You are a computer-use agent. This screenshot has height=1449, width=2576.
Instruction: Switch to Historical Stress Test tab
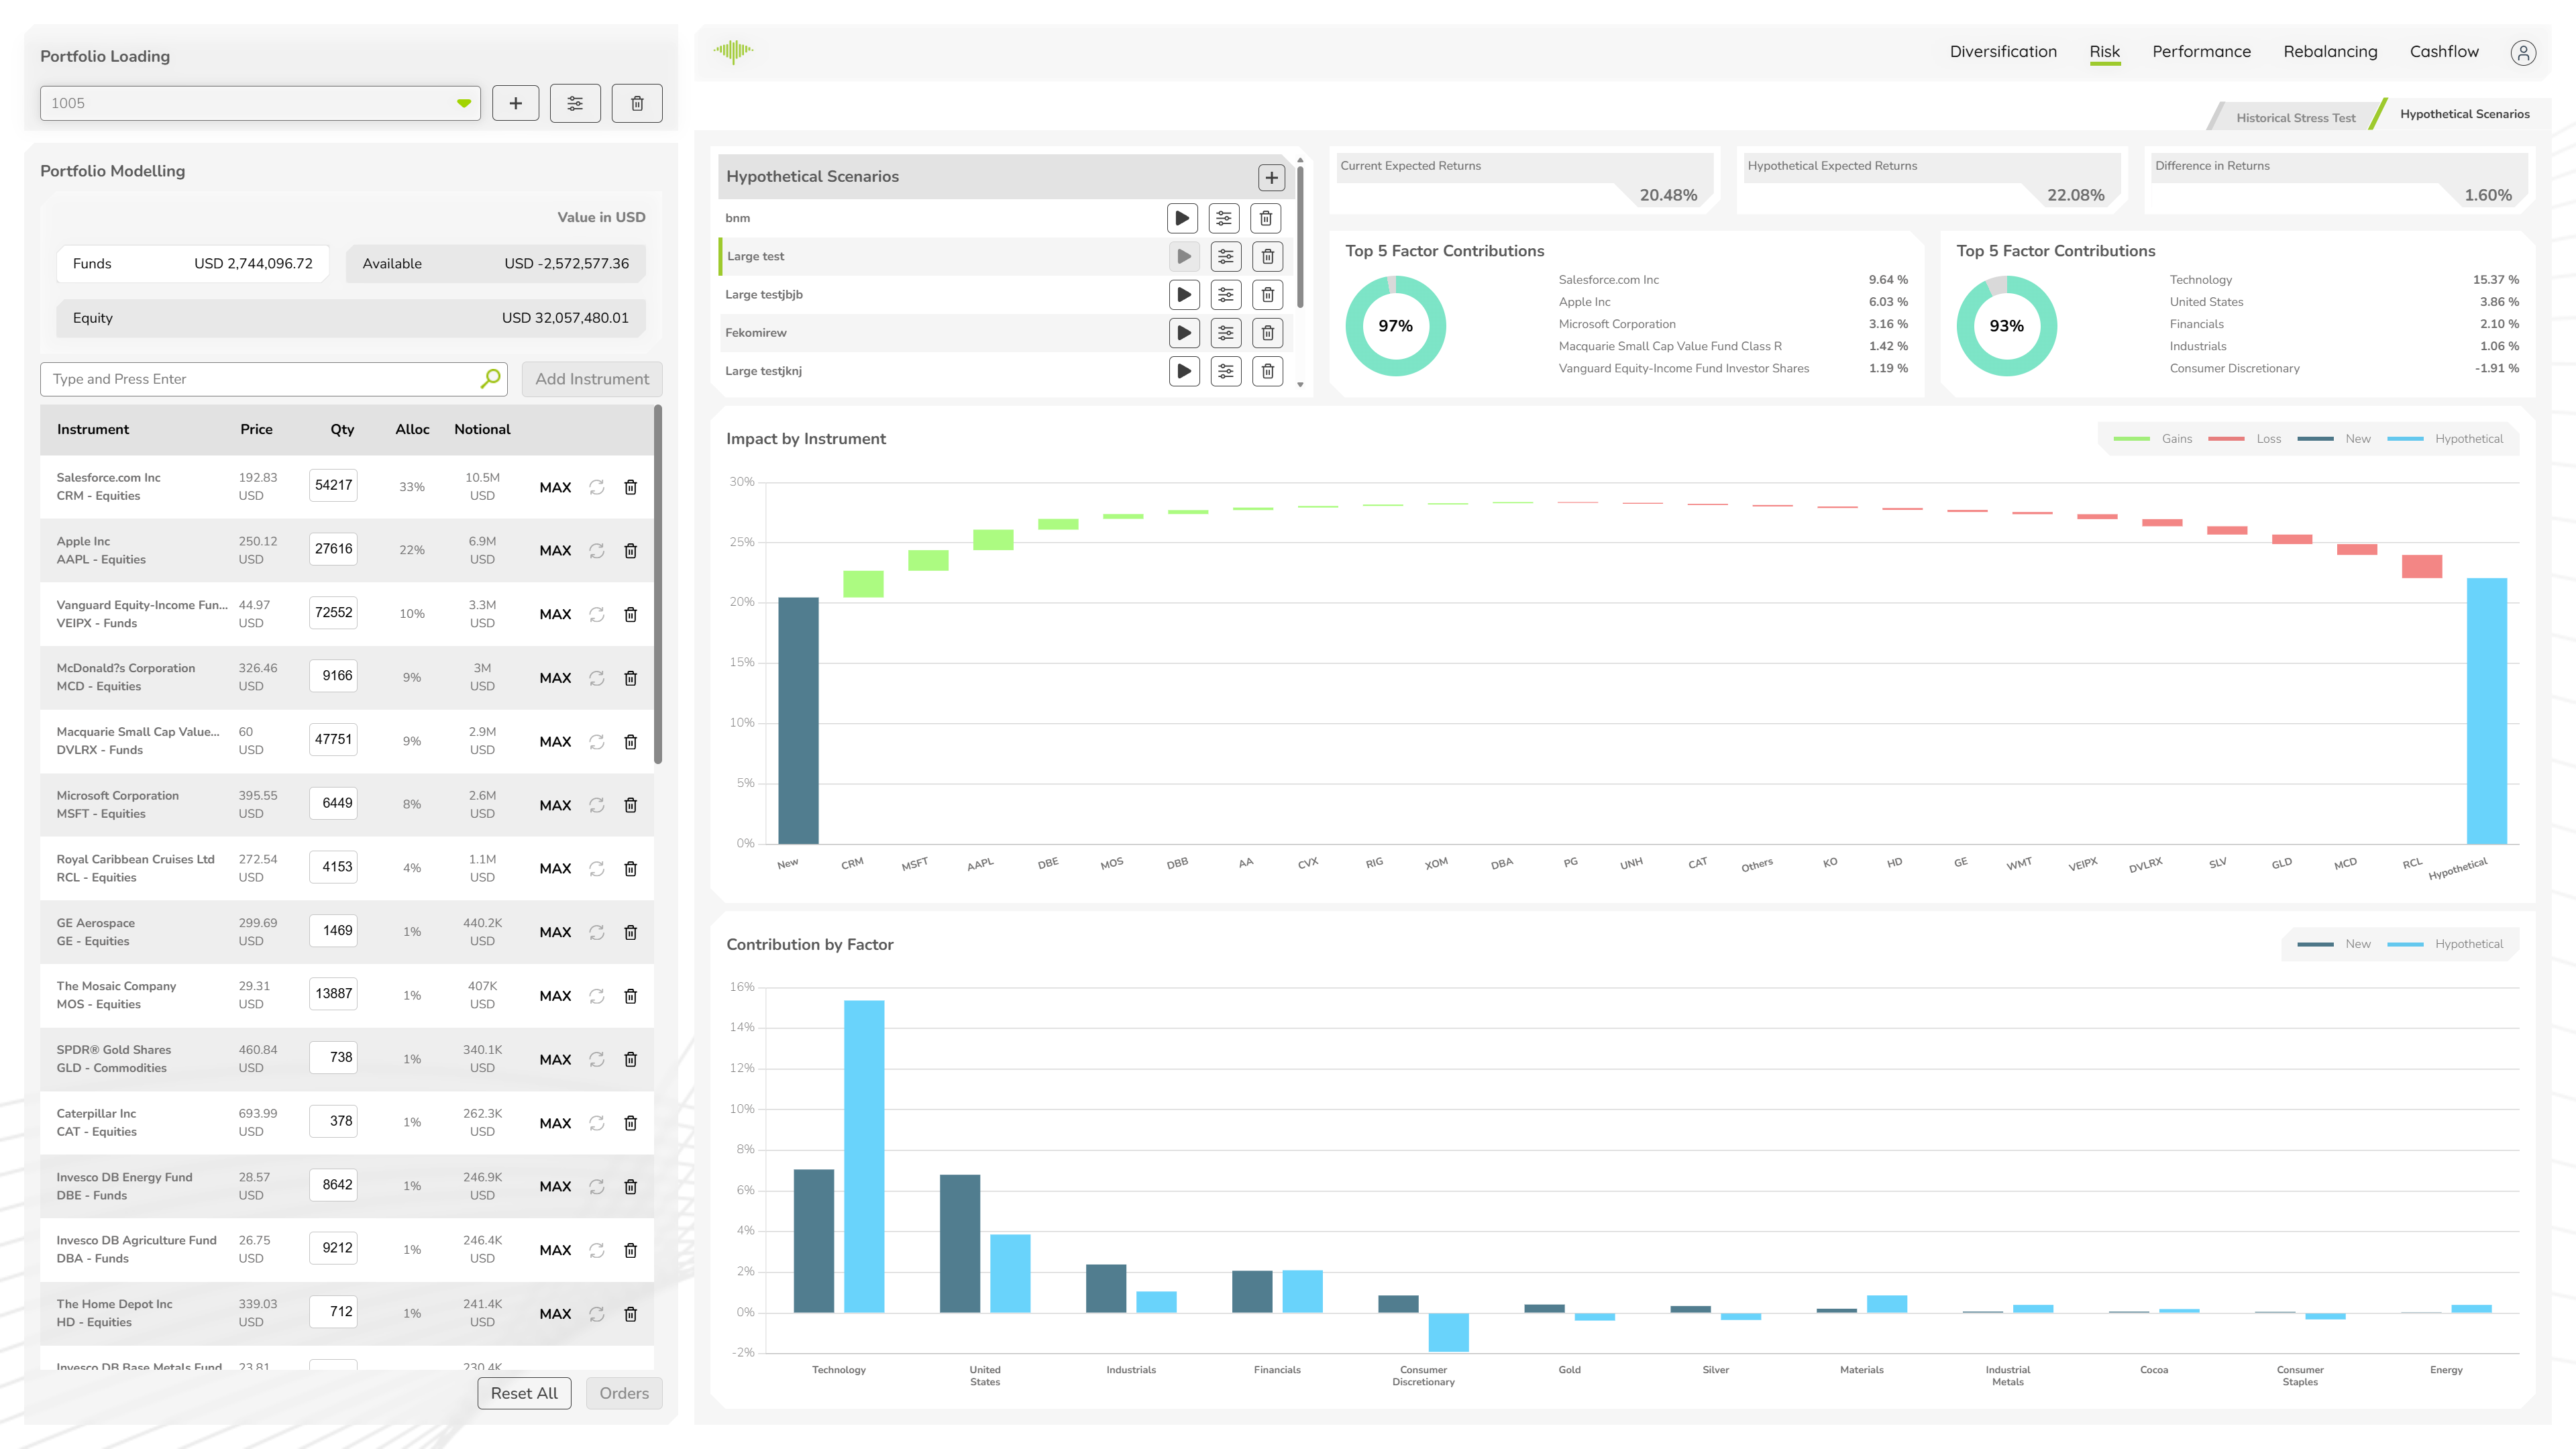point(2295,118)
